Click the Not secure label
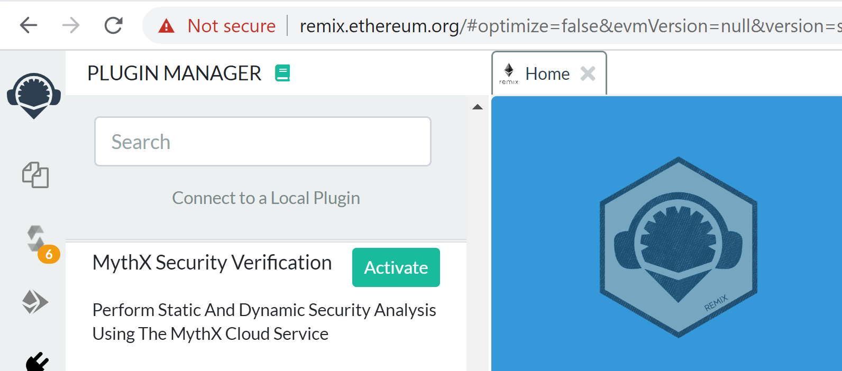 [x=232, y=25]
